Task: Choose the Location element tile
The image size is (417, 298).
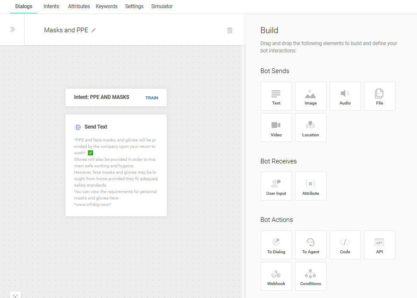Action: [311, 128]
